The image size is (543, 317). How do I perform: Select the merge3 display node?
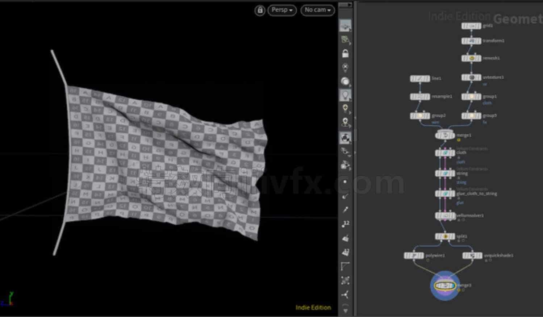click(x=445, y=286)
